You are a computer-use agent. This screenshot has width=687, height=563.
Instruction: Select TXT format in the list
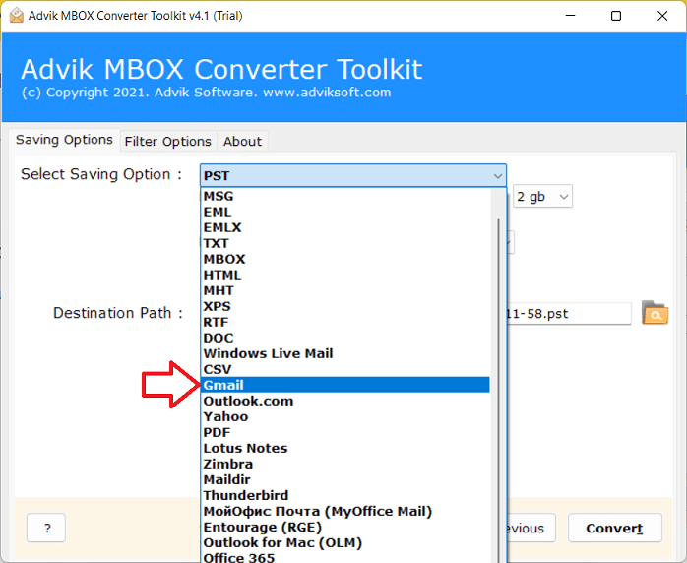click(x=345, y=243)
